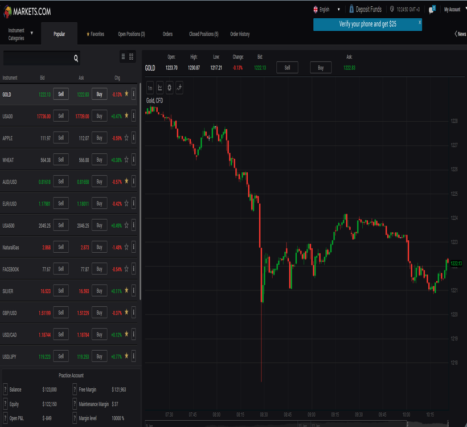This screenshot has height=427, width=467.
Task: Show help for Maintenance Margin field
Action: (x=75, y=404)
